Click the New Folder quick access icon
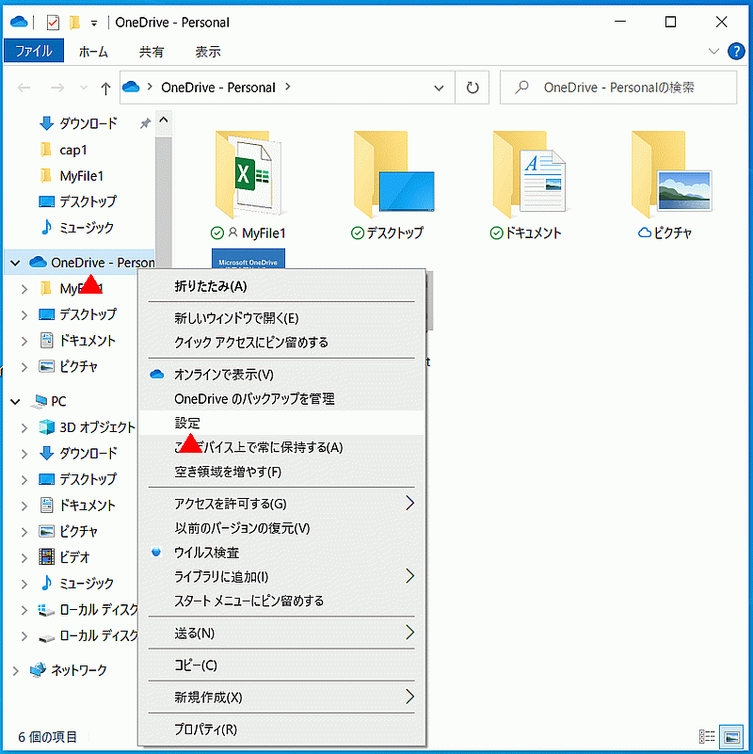Viewport: 753px width, 754px height. (74, 22)
